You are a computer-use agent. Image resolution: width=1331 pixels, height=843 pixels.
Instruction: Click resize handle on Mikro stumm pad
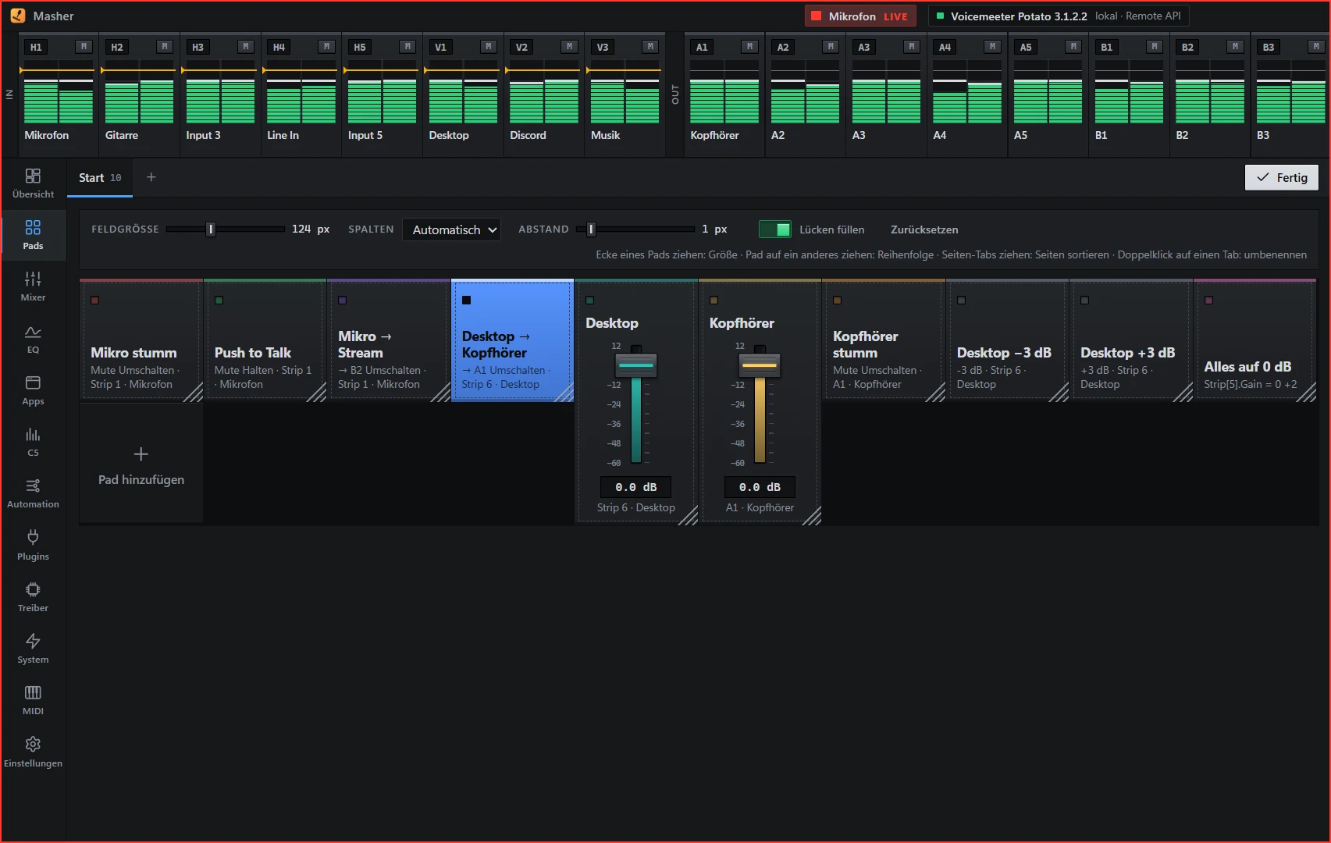point(193,392)
